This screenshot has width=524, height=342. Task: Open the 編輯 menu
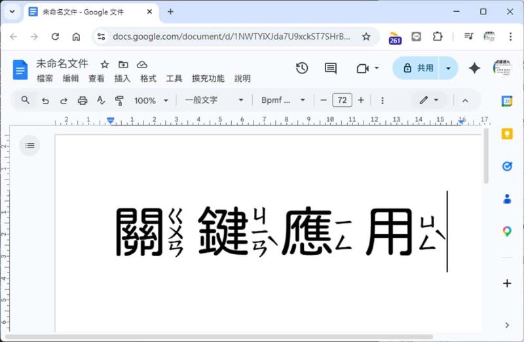click(71, 79)
